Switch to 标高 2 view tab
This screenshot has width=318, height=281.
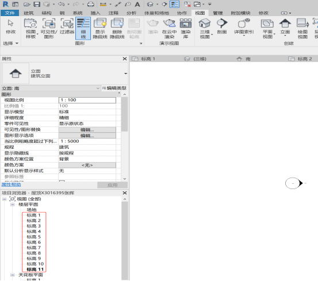305,59
